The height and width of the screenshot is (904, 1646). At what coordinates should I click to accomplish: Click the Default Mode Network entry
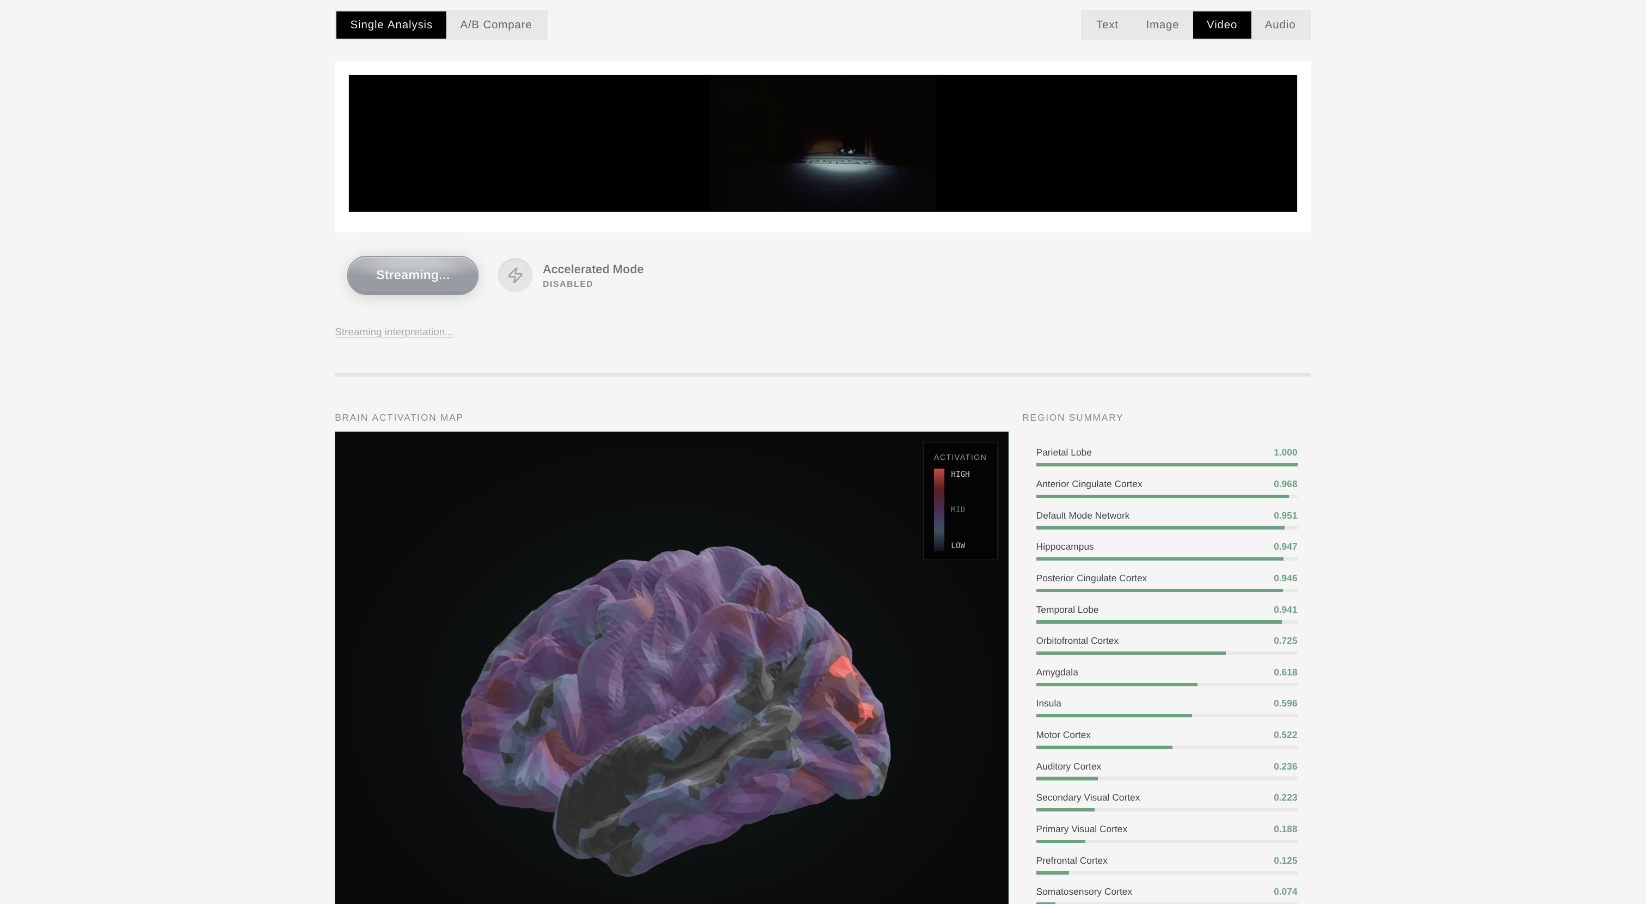pyautogui.click(x=1083, y=515)
